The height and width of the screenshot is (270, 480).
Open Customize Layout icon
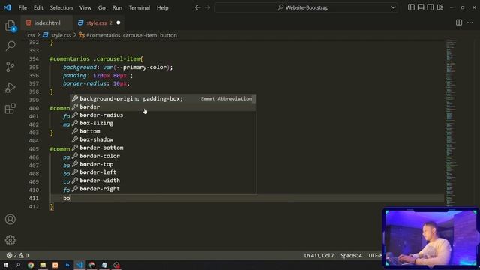pyautogui.click(x=440, y=7)
